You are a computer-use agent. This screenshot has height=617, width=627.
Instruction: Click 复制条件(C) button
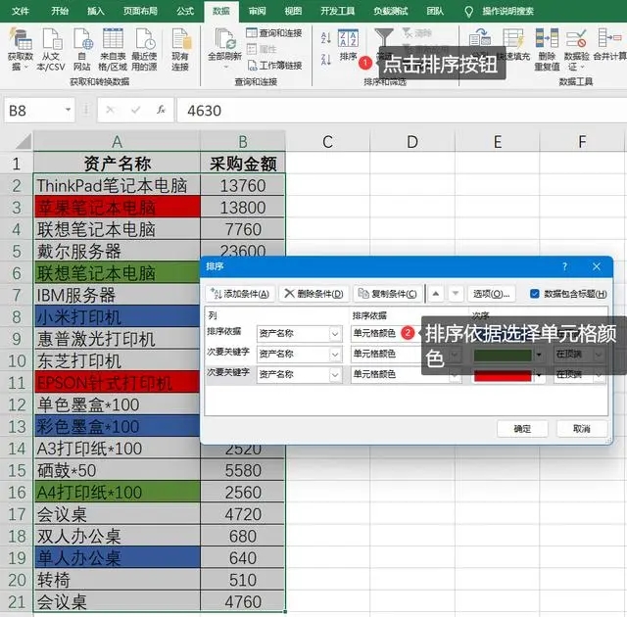point(387,294)
